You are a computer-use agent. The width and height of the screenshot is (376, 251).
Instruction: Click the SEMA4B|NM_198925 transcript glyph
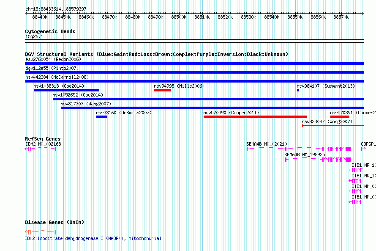click(318, 160)
